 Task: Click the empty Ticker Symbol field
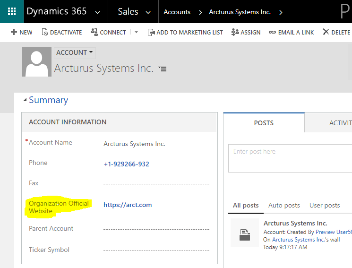(156, 250)
